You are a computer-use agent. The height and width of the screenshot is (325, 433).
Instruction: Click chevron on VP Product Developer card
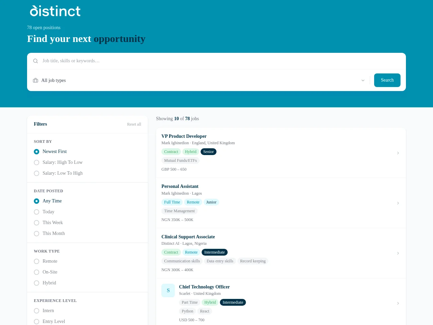(398, 153)
